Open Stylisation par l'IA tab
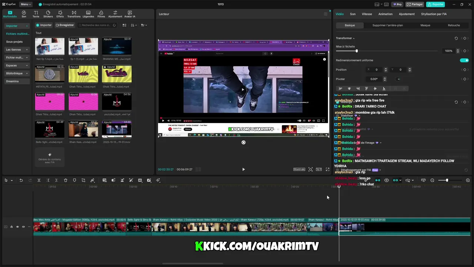Viewport: 474px width, 267px height. point(434,14)
